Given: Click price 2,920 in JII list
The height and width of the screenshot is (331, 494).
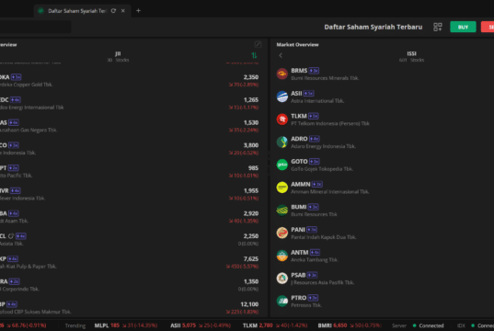Looking at the screenshot, I should (251, 213).
